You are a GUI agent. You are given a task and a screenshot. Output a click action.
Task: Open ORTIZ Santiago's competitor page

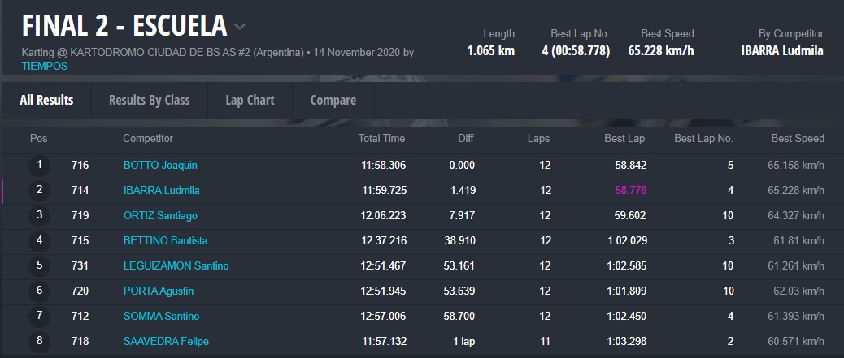tap(160, 216)
